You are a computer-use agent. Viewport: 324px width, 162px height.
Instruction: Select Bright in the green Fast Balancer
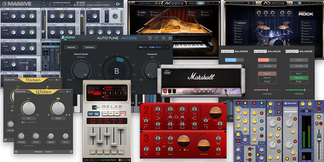pyautogui.click(x=299, y=81)
